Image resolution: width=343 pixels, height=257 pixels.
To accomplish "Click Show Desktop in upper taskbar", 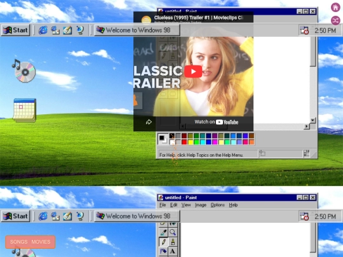I will tap(67, 30).
